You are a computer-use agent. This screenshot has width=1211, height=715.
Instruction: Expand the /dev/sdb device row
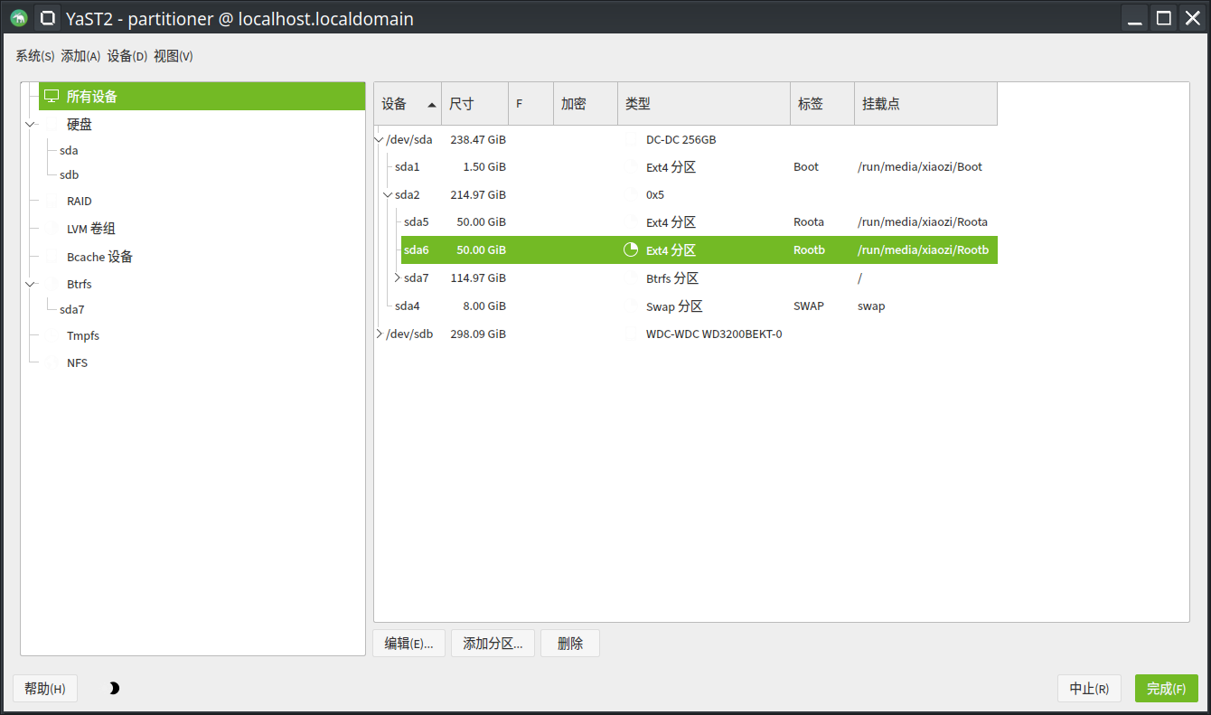click(x=380, y=334)
